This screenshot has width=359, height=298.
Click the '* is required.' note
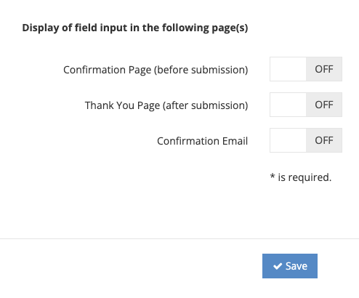point(301,177)
